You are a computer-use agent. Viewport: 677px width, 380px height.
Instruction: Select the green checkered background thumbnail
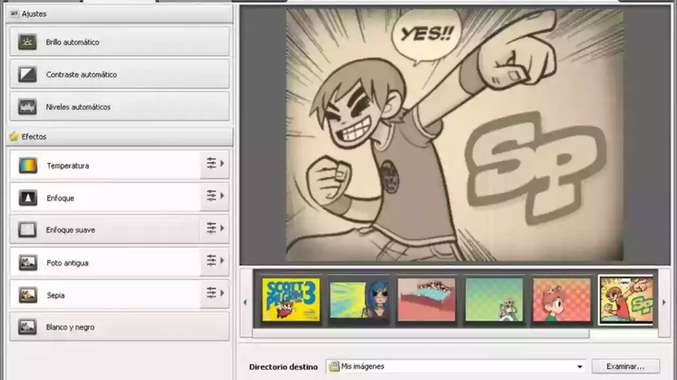point(494,300)
